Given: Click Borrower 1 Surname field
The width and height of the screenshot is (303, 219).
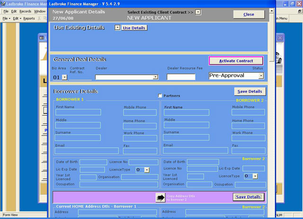Looking at the screenshot, I should pyautogui.click(x=78, y=138).
